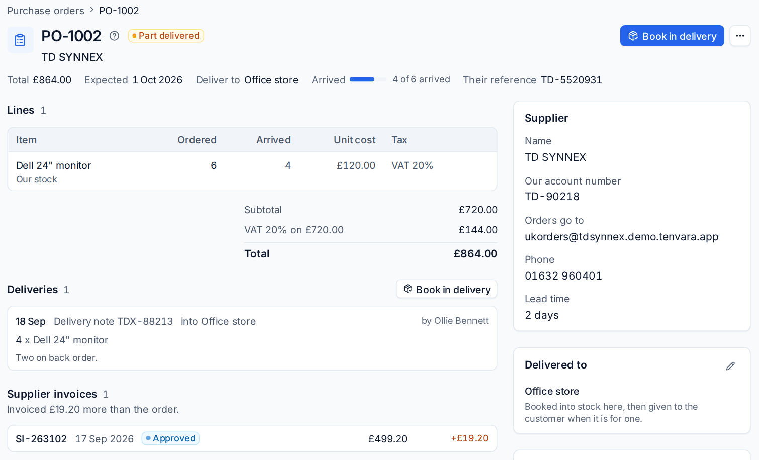This screenshot has width=759, height=460.
Task: Click the Arrived progress bar
Action: click(x=368, y=79)
